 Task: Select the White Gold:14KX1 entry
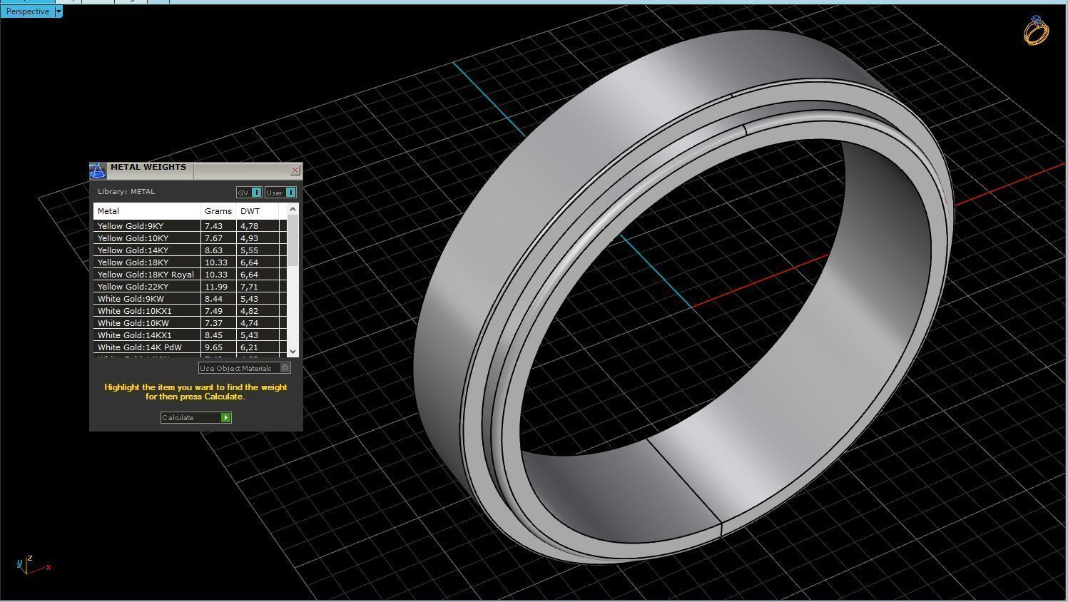pyautogui.click(x=190, y=335)
